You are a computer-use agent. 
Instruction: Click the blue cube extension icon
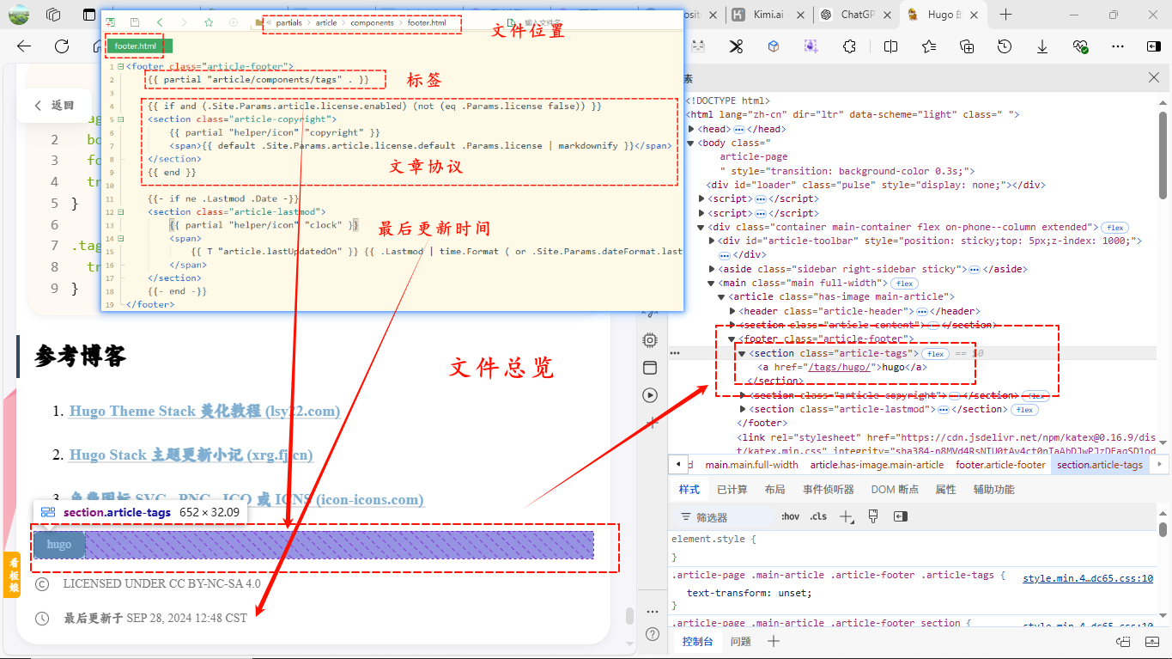tap(774, 46)
